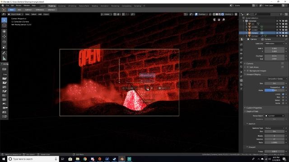Viewport: 289px width, 162px height.
Task: Open Microsoft Store from taskbar
Action: 70,159
